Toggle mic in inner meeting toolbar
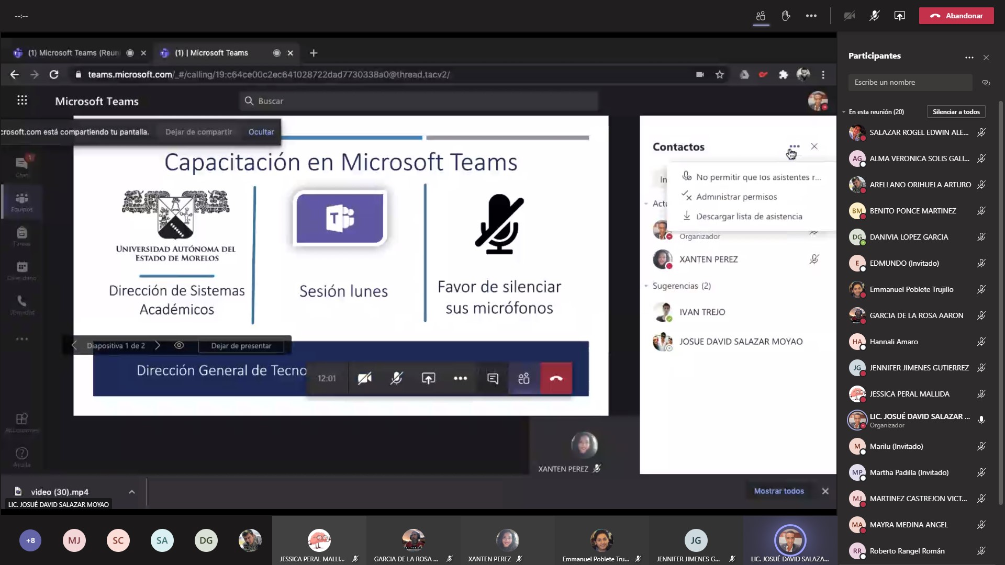The image size is (1005, 565). pos(397,378)
